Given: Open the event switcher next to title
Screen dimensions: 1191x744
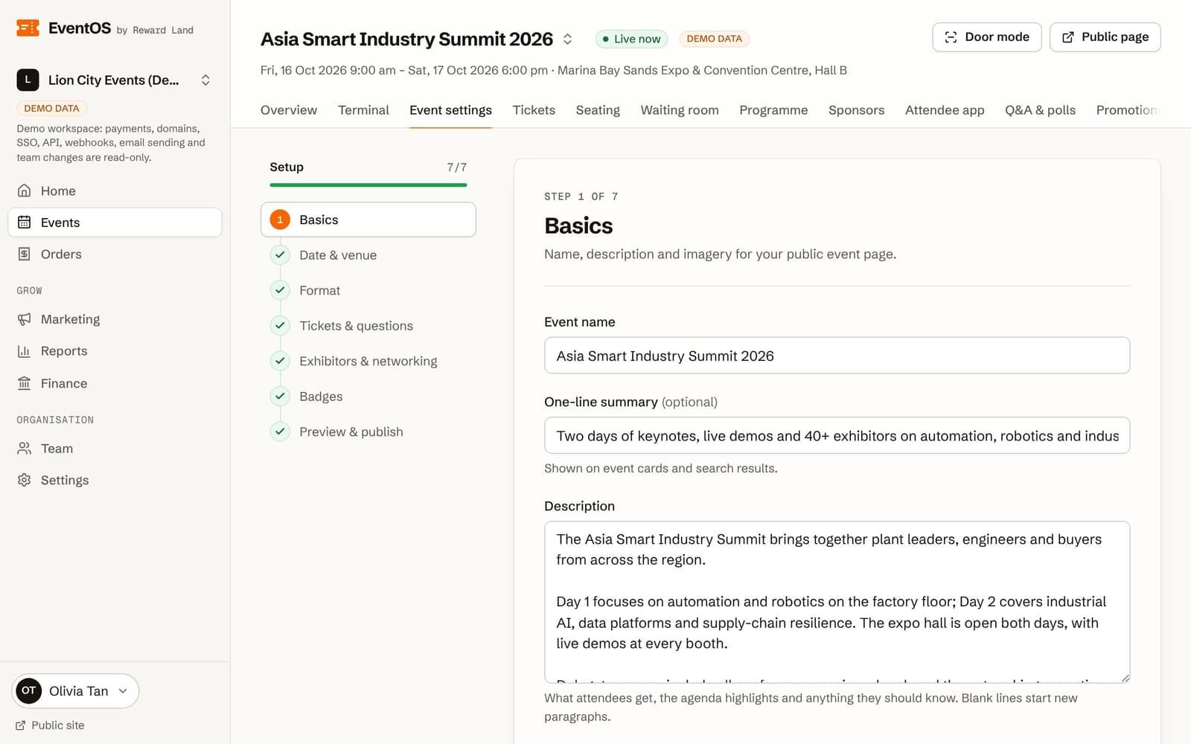Looking at the screenshot, I should pyautogui.click(x=567, y=39).
